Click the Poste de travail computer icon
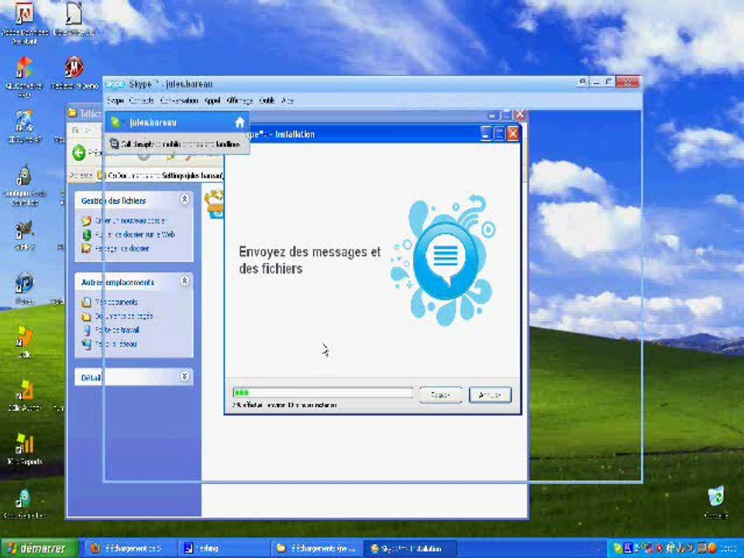The height and width of the screenshot is (558, 744). point(86,330)
